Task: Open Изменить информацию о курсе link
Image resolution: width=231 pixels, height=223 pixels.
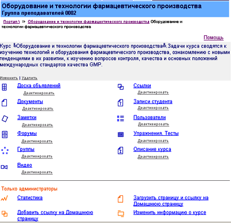Action: (x=170, y=213)
